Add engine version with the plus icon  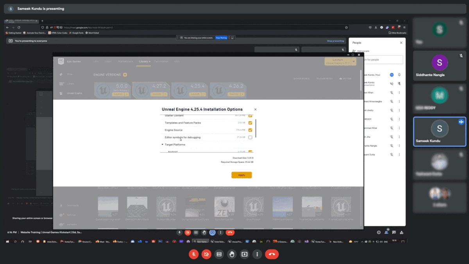click(125, 74)
